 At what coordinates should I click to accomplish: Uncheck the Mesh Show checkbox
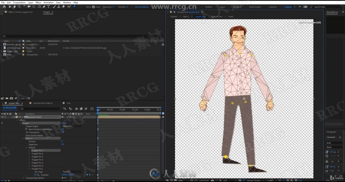point(94,7)
